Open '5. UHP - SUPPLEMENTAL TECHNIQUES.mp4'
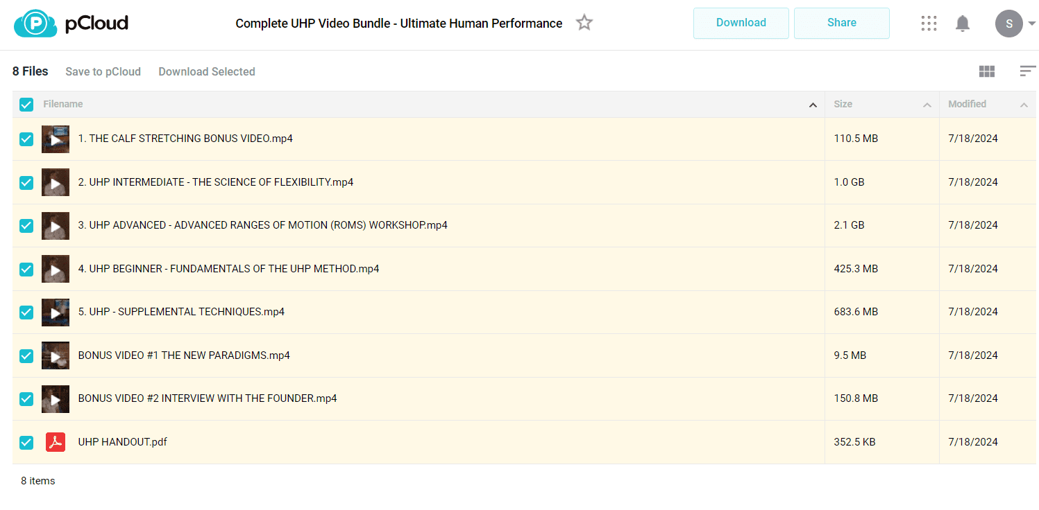 point(181,312)
